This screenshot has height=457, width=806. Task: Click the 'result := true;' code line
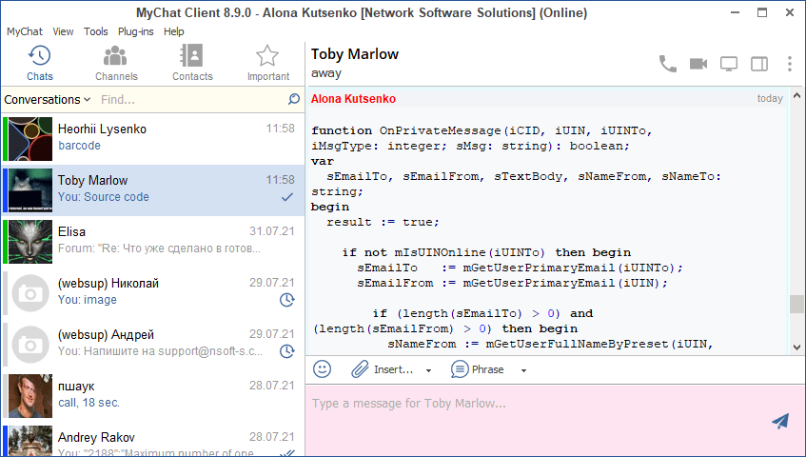point(383,222)
